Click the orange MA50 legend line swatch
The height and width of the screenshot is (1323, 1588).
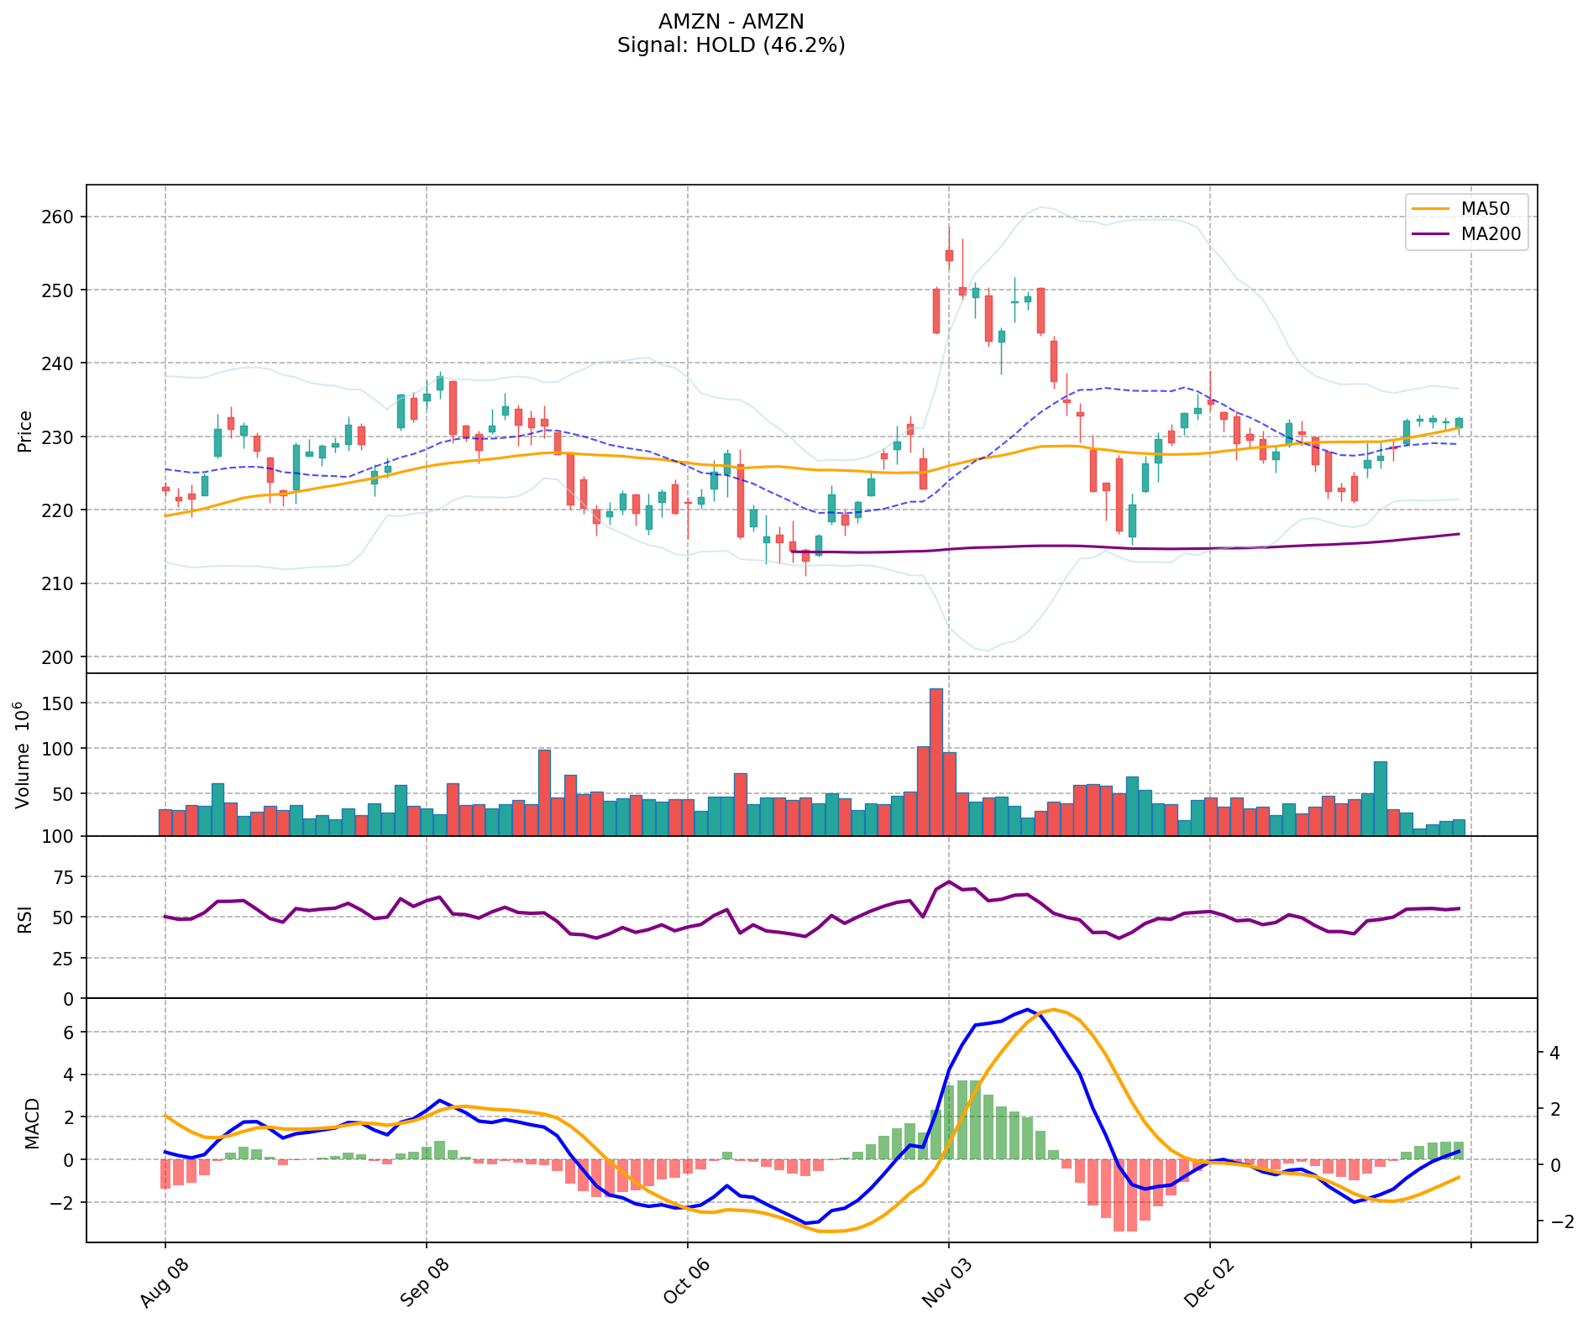click(x=1430, y=208)
